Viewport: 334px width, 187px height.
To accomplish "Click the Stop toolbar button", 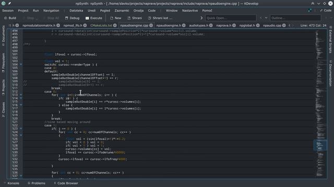I will click(30, 18).
